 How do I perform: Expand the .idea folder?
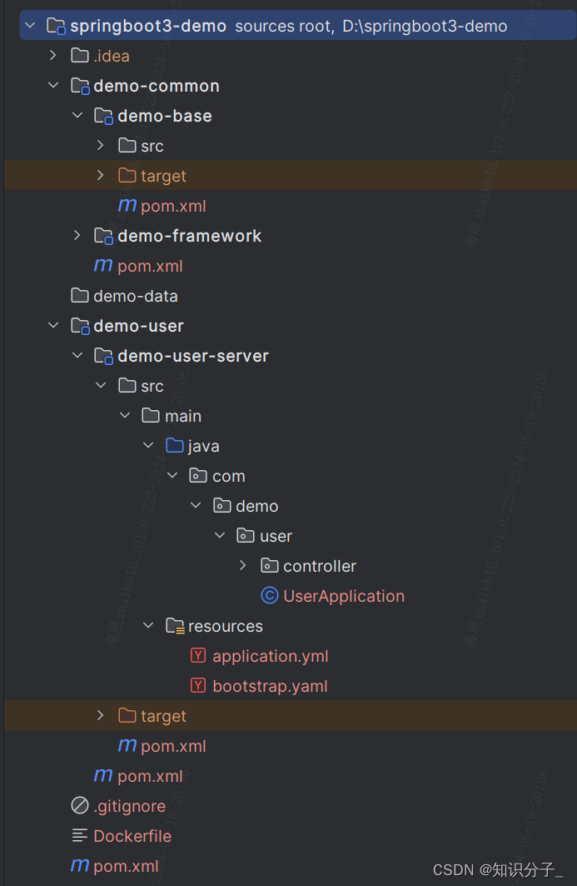point(53,55)
